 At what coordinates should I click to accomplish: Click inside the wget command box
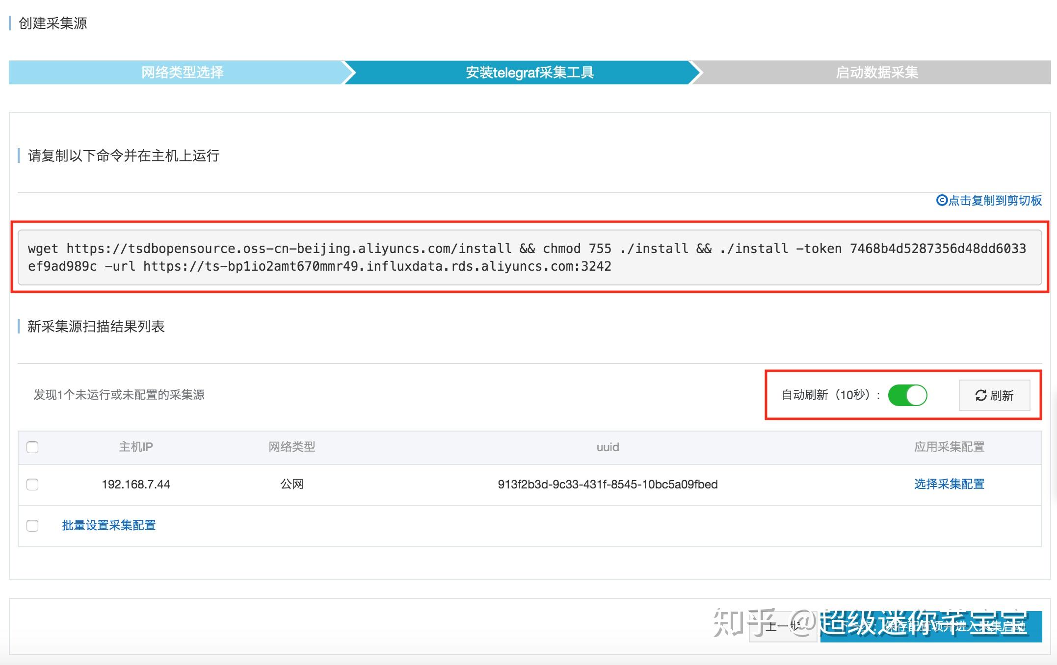[x=529, y=257]
